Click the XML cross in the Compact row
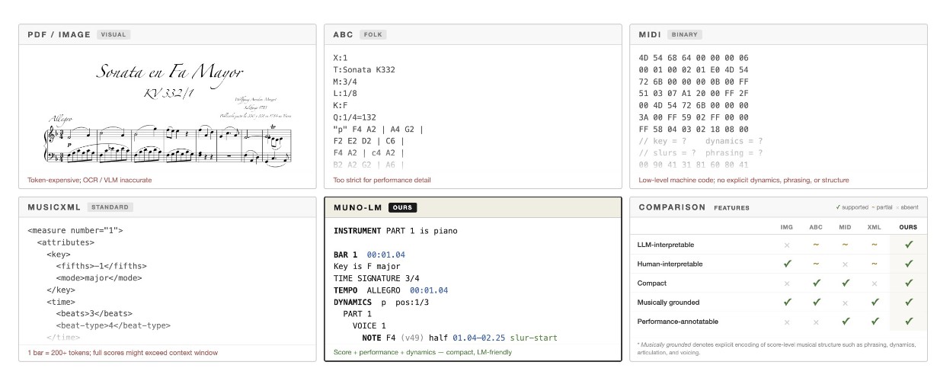 pyautogui.click(x=874, y=283)
